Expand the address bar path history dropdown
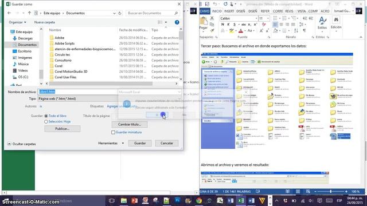The width and height of the screenshot is (367, 206). point(114,13)
